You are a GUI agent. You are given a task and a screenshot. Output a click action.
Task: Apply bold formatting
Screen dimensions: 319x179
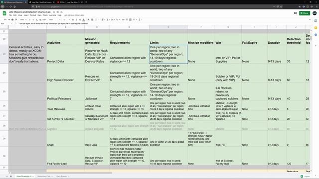[x=73, y=20]
